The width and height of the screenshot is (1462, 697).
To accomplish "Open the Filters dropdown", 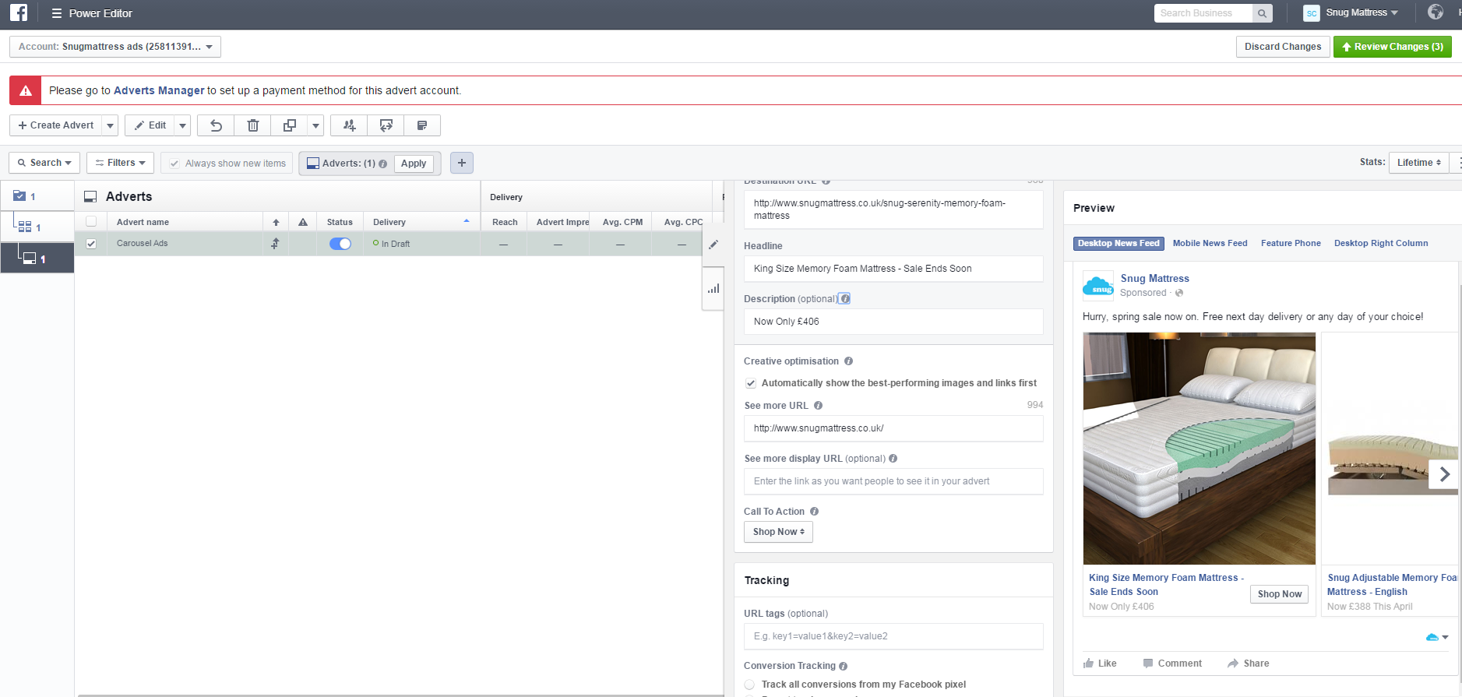I will [120, 163].
